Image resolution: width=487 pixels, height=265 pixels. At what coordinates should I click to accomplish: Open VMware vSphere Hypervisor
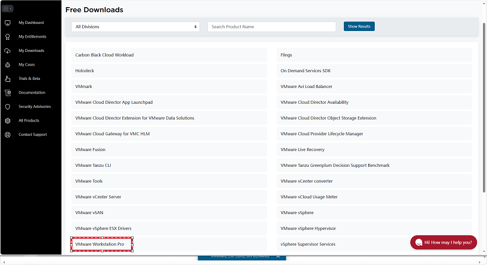(x=374, y=228)
